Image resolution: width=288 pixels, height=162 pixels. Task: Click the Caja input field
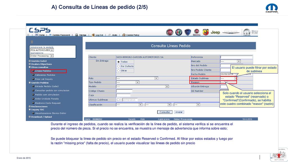[x=123, y=95]
